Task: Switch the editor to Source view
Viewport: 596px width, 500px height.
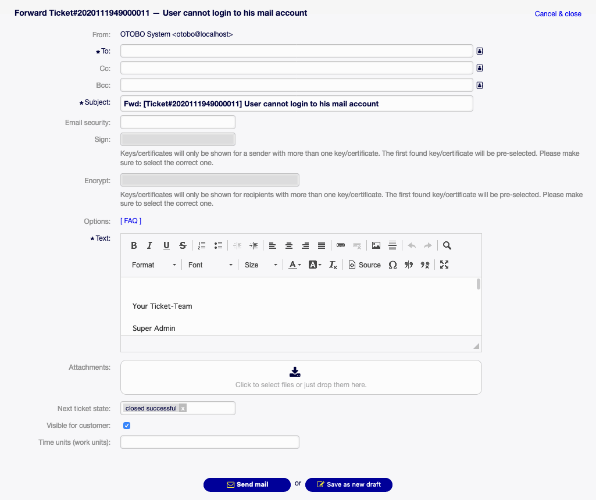Action: click(x=364, y=265)
